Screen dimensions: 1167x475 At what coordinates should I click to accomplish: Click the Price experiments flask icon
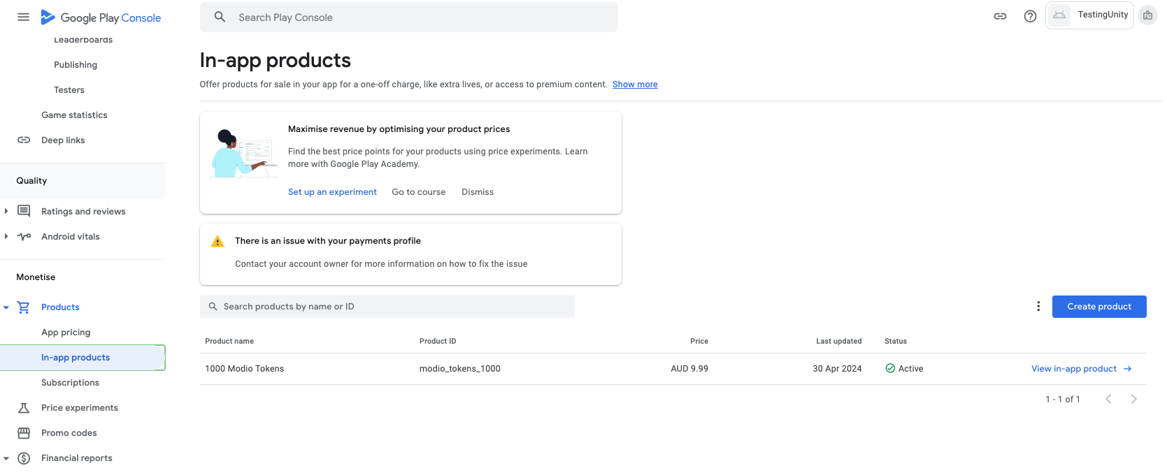point(24,407)
